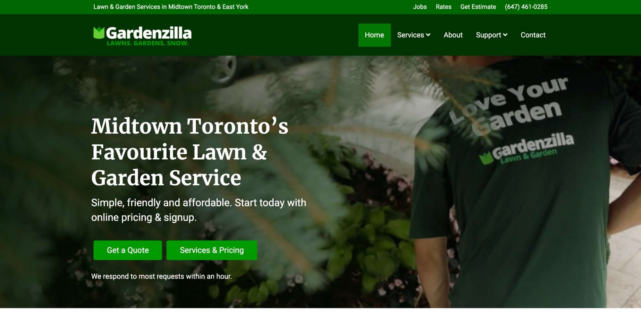Click the Gardenzilla logo wordmark
Viewport: 641px width, 324px height.
click(149, 33)
